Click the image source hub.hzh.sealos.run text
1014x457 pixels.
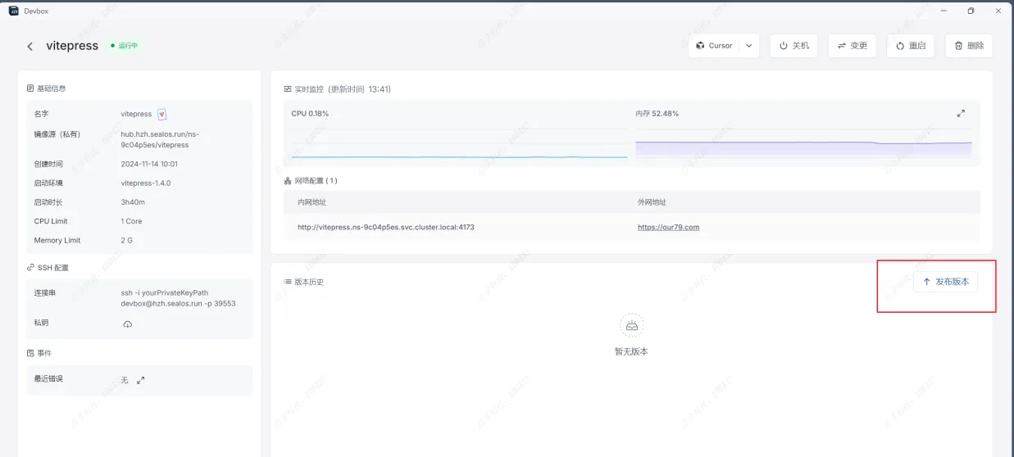point(160,139)
